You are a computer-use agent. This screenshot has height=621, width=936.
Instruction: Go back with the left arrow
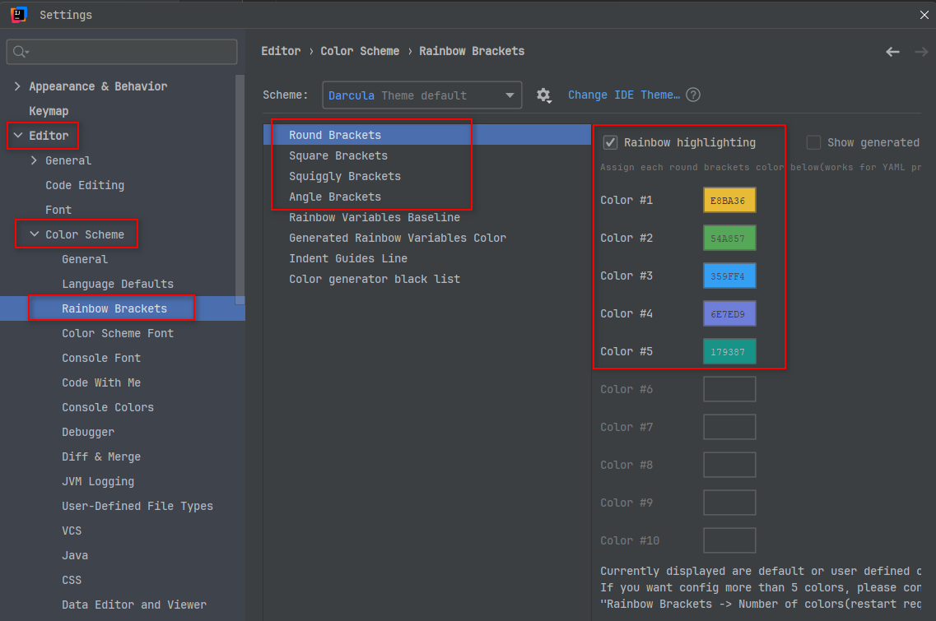pos(892,52)
